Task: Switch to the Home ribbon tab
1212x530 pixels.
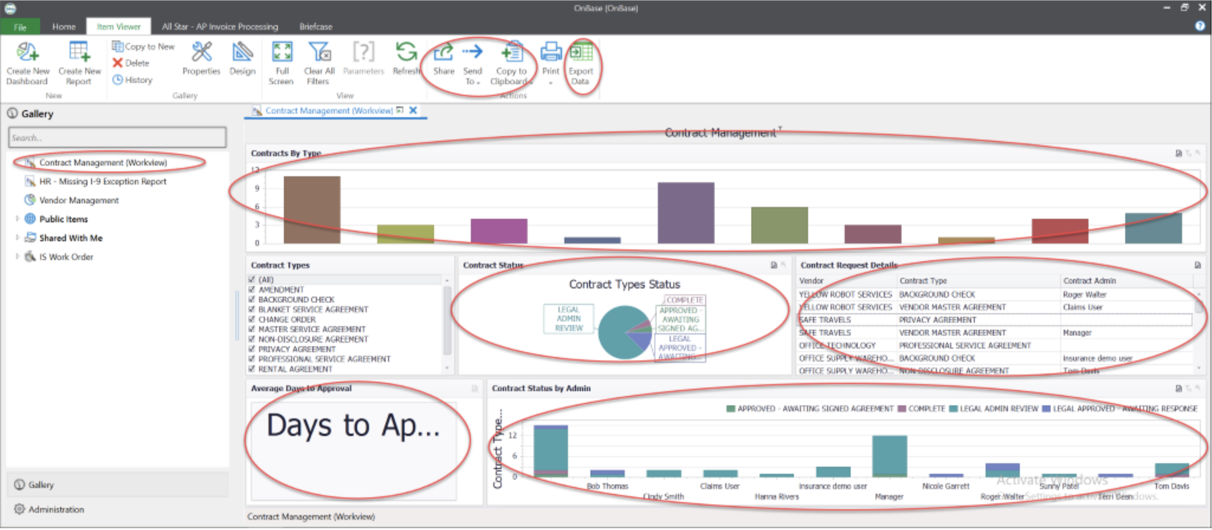Action: pos(63,27)
